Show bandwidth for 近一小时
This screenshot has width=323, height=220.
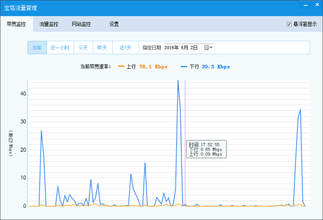[60, 48]
